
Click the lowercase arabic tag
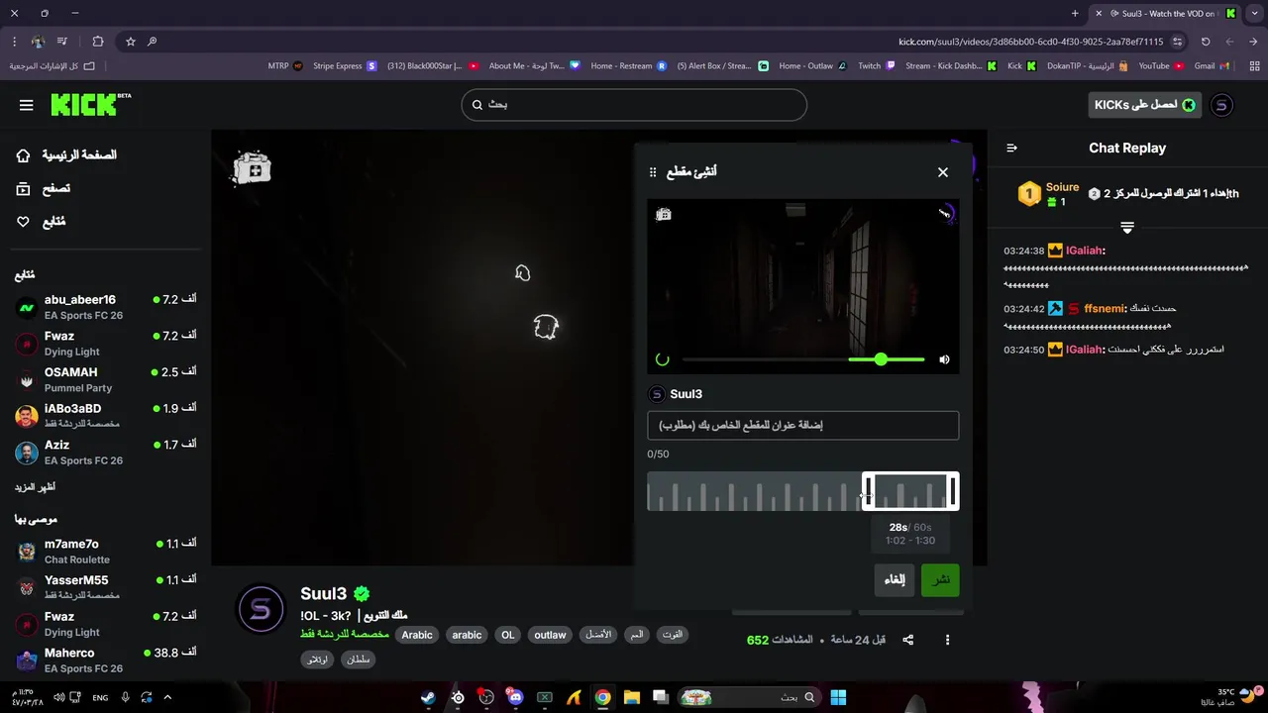click(x=467, y=635)
